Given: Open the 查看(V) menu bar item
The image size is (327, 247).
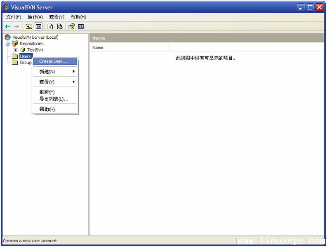Looking at the screenshot, I should tap(57, 17).
